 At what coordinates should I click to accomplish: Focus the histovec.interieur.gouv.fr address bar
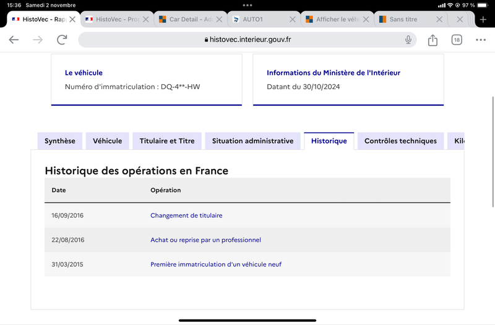[247, 40]
